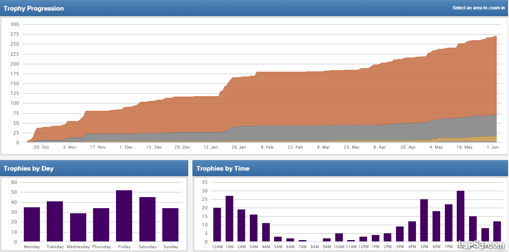Click the 1AM bar in Trophies by Time
Image resolution: width=509 pixels, height=252 pixels.
click(x=229, y=219)
